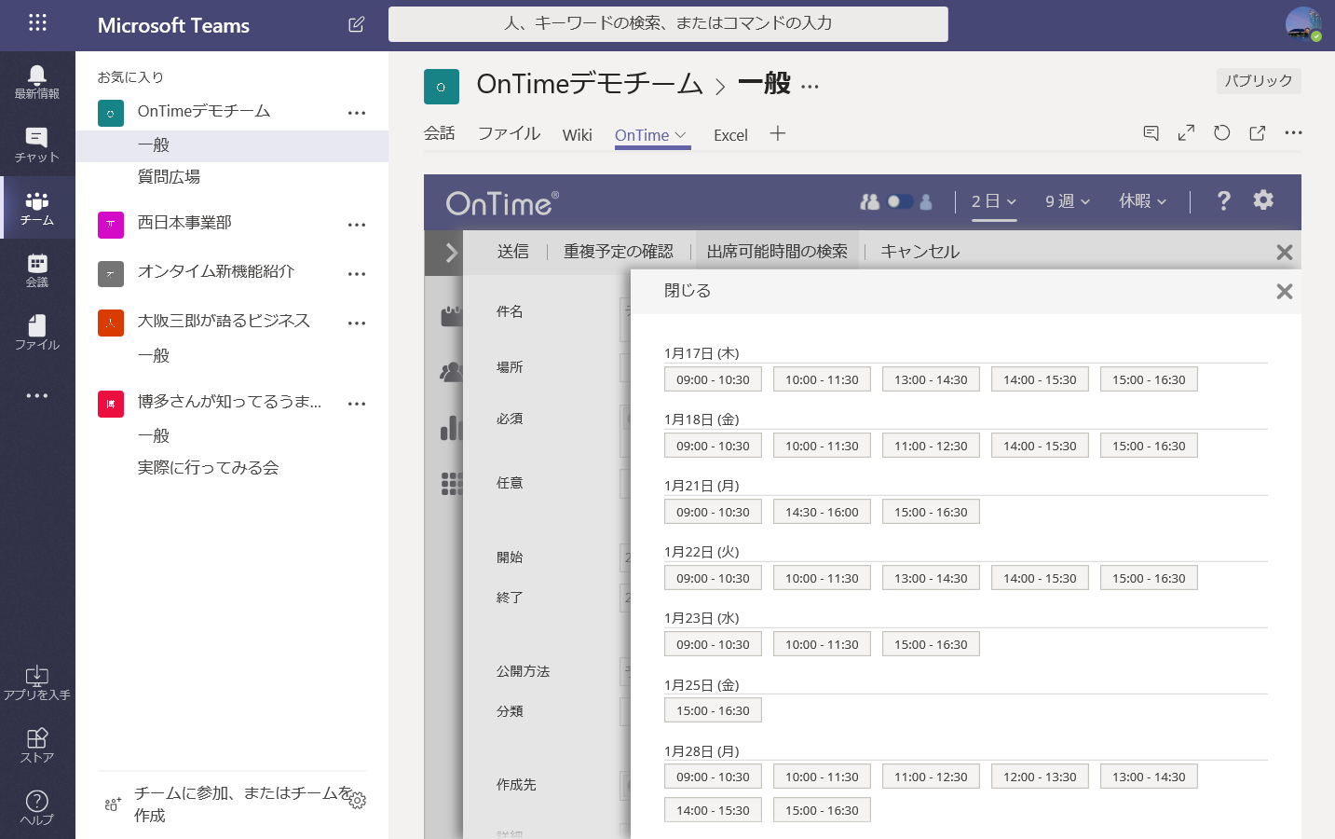The height and width of the screenshot is (839, 1335).
Task: Open tab more options ellipsis
Action: click(x=1293, y=132)
